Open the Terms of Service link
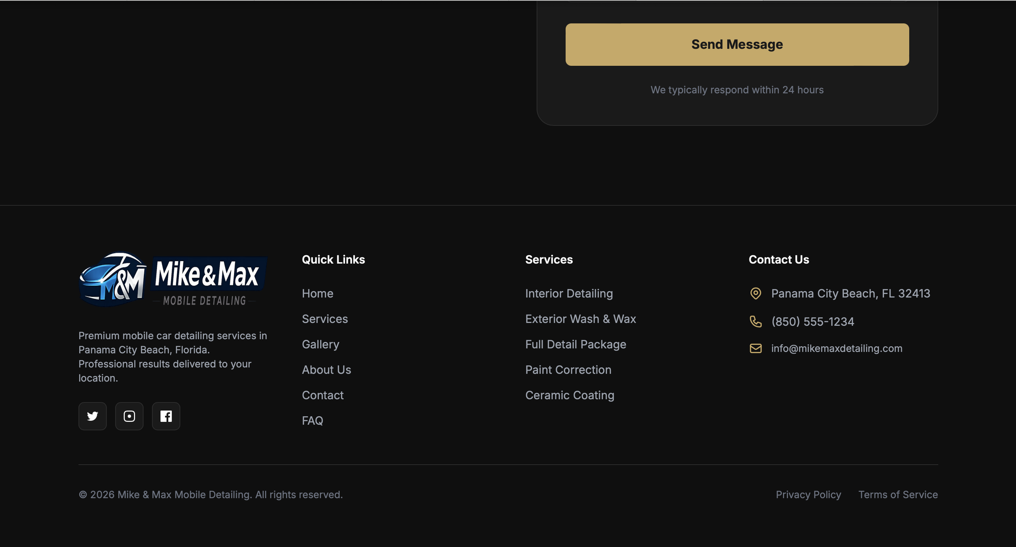Screen dimensions: 1016x547 [898, 494]
